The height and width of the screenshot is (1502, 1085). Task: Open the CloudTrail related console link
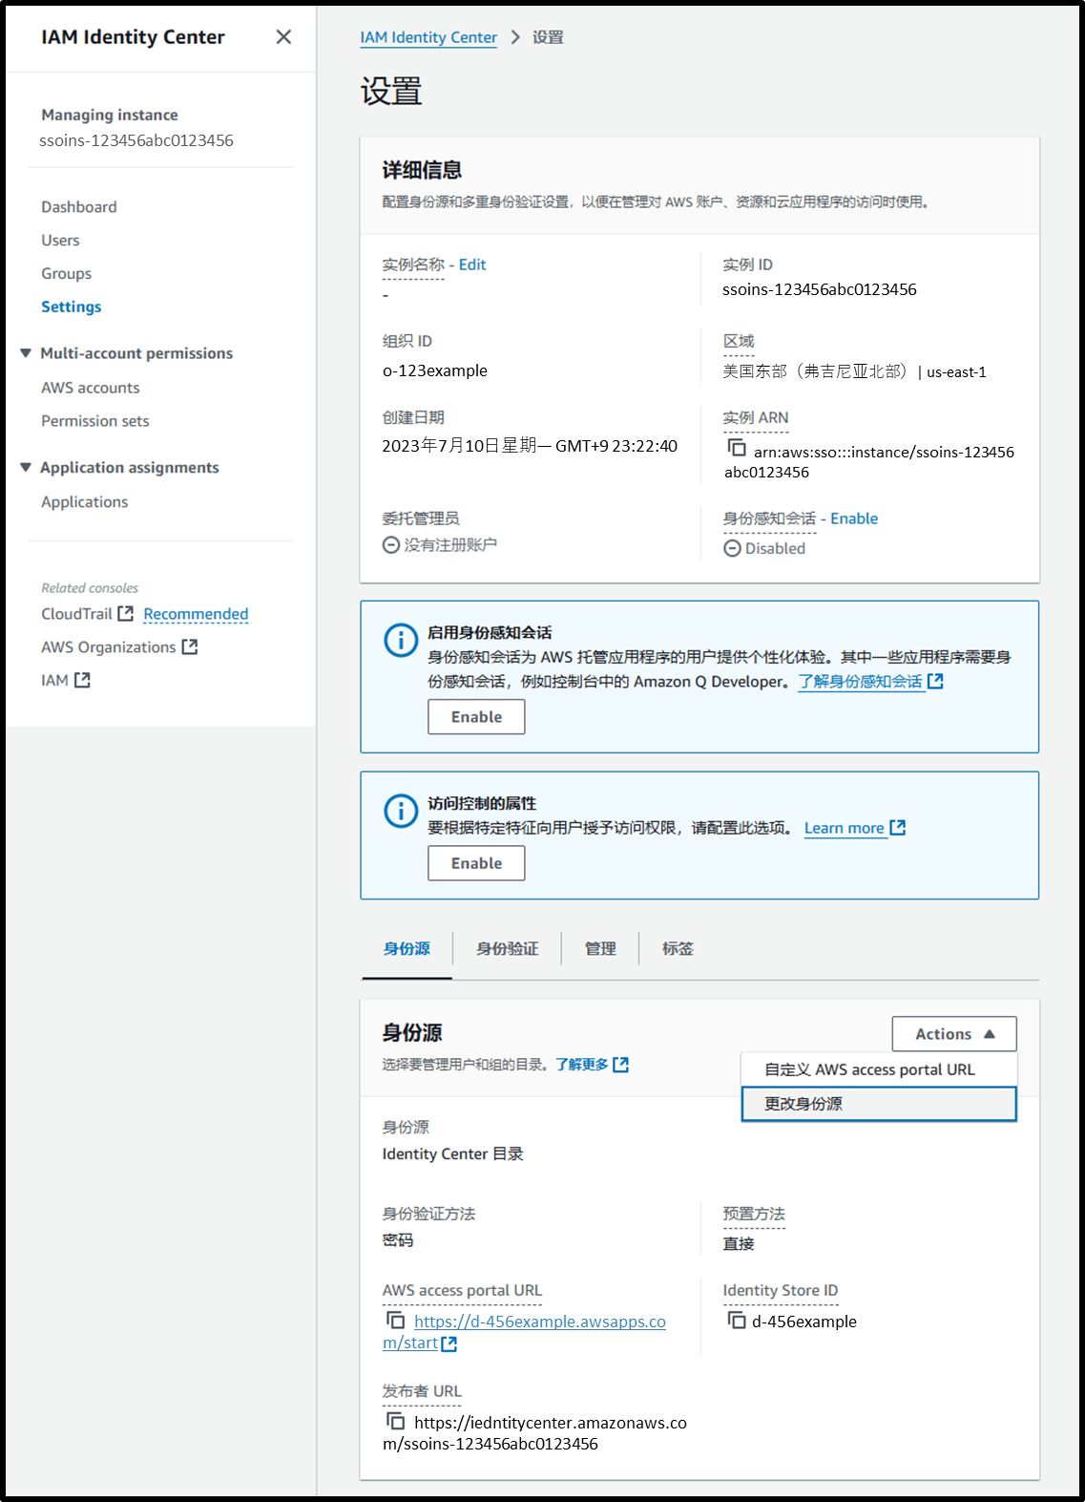pyautogui.click(x=76, y=614)
